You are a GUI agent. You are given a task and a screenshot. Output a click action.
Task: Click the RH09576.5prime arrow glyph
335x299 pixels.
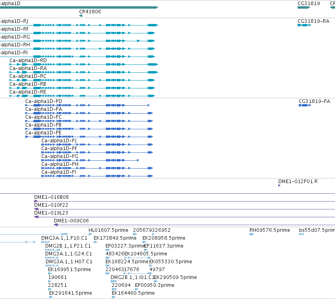tap(252, 234)
